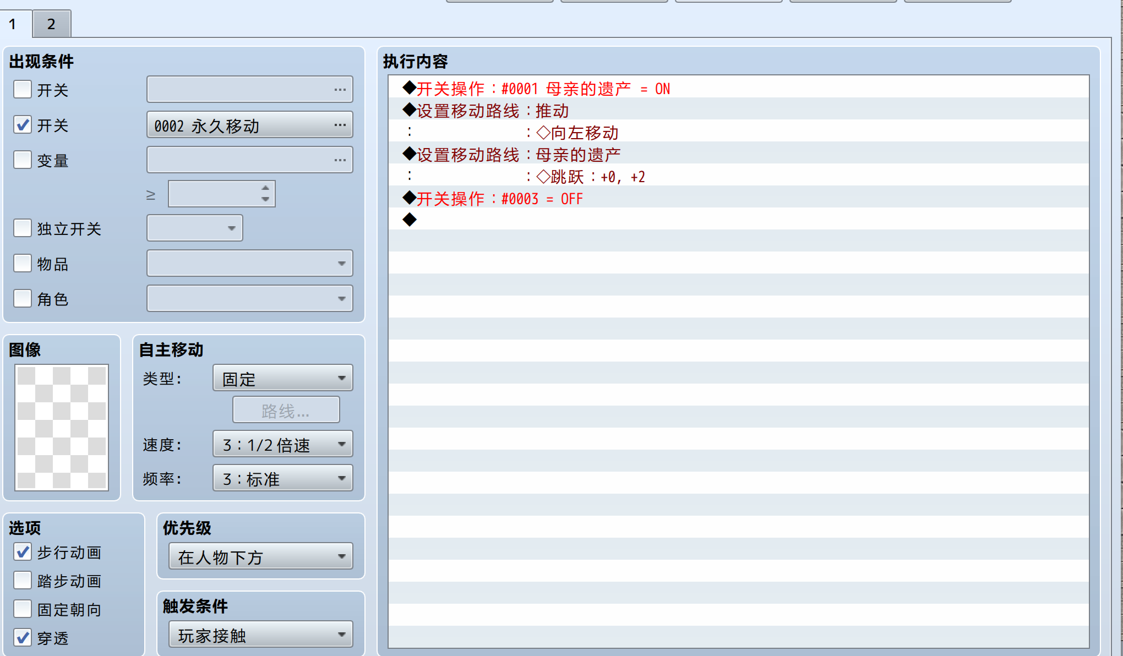
Task: Enable the first 开关 condition checkbox
Action: [x=23, y=89]
